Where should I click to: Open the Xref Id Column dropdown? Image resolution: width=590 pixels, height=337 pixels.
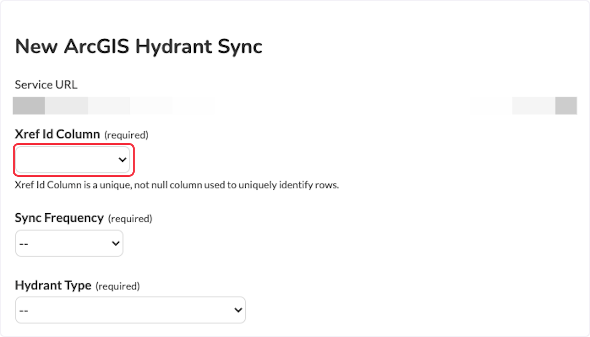(73, 160)
